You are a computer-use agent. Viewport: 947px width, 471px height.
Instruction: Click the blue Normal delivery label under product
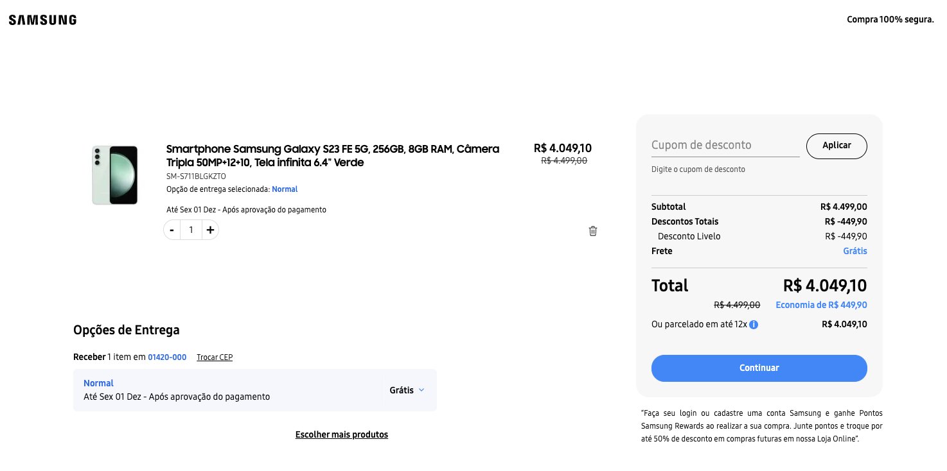(285, 189)
